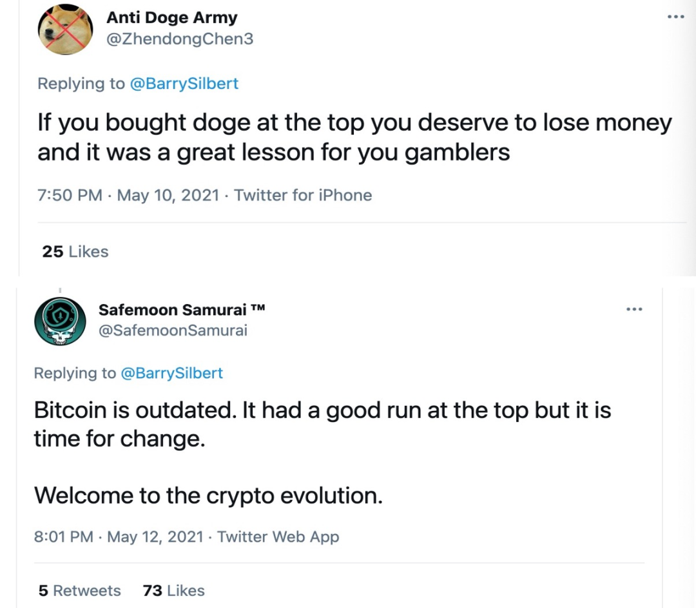Click @BarrySilbert in the Anti Doge reply
The width and height of the screenshot is (696, 608).
184,84
